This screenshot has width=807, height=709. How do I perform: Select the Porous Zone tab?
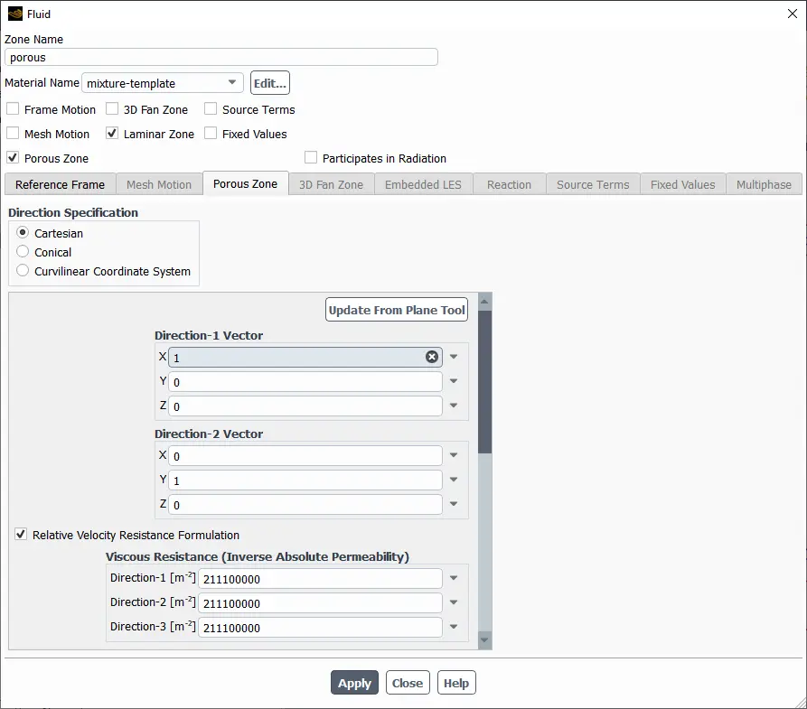point(246,183)
